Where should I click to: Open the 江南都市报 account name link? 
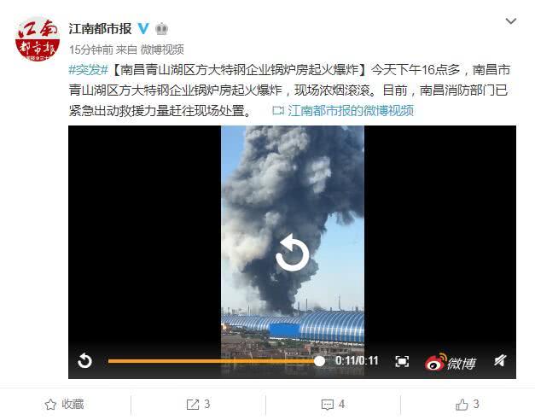[100, 29]
